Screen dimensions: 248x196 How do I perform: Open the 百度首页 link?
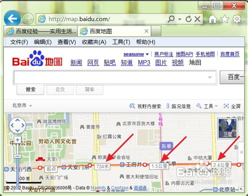(230, 54)
